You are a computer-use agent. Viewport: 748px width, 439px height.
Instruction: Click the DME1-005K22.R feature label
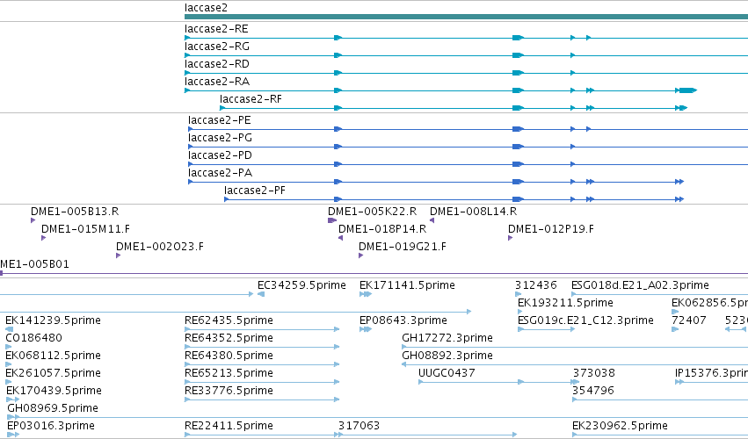372,212
